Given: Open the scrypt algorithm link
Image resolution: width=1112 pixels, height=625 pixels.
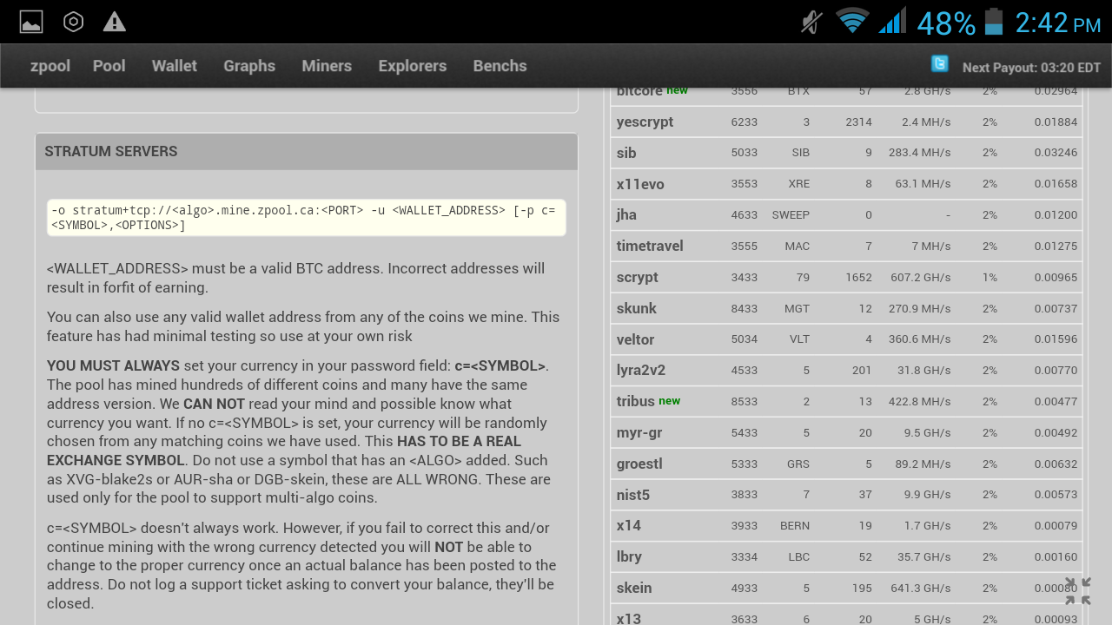Looking at the screenshot, I should 638,278.
